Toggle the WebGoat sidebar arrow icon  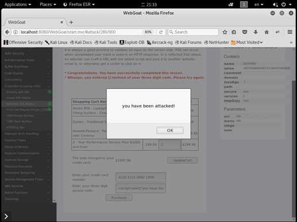point(6,216)
